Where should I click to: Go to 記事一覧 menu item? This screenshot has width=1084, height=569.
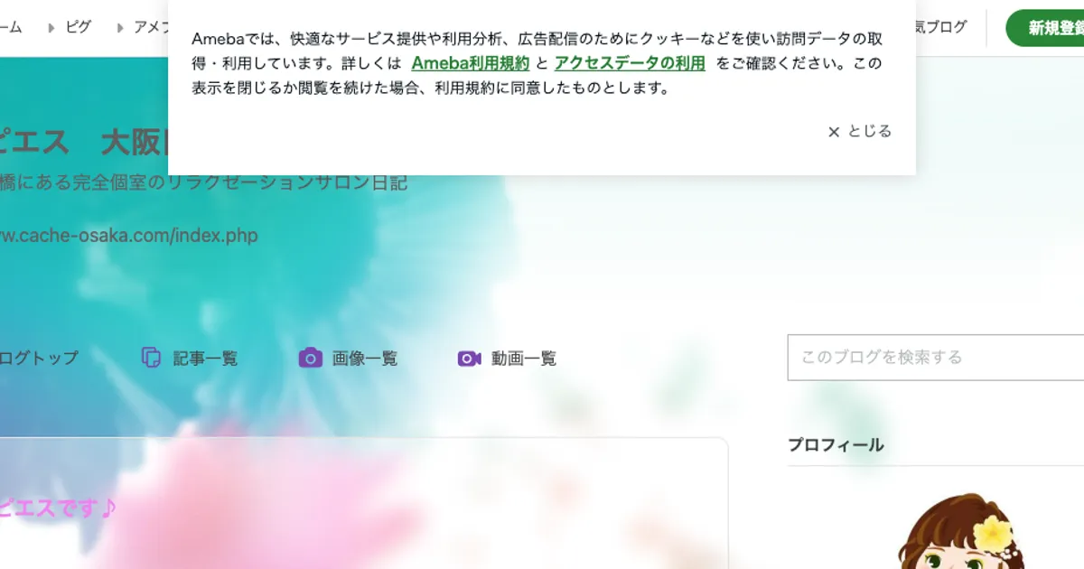[x=205, y=359]
